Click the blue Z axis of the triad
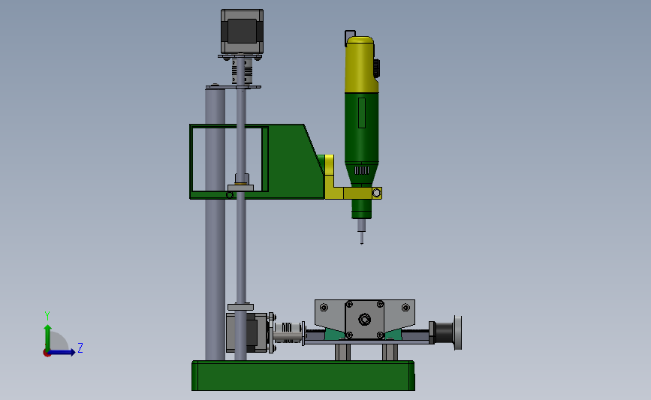Viewport: 651px width, 400px height. [62, 353]
